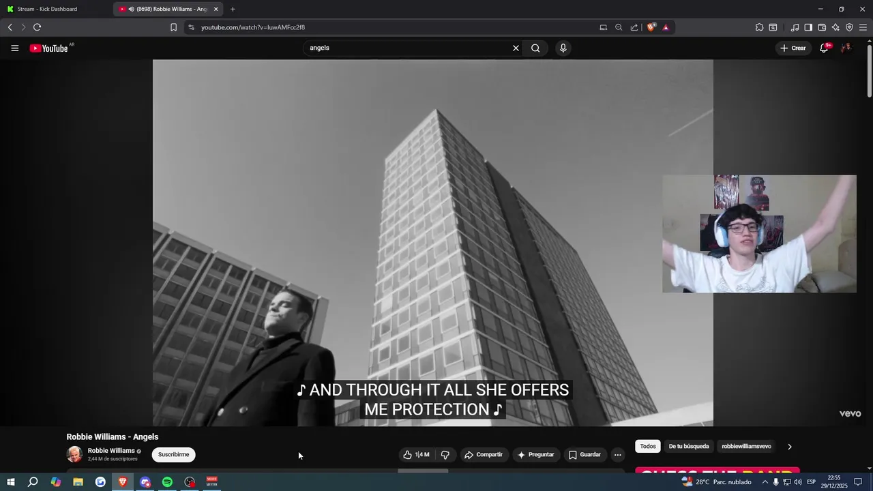This screenshot has width=873, height=491.
Task: Open the Brave Wallet icon
Action: click(x=822, y=27)
